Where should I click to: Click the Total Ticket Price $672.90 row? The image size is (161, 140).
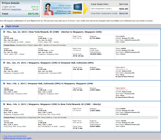[x=109, y=4]
